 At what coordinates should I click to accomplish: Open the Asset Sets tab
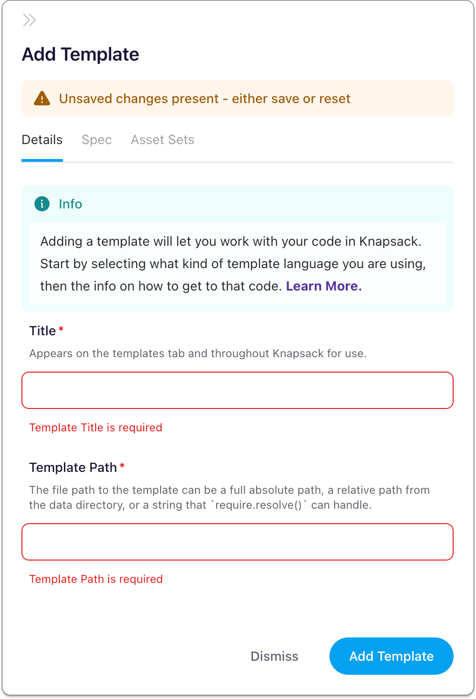coord(162,139)
